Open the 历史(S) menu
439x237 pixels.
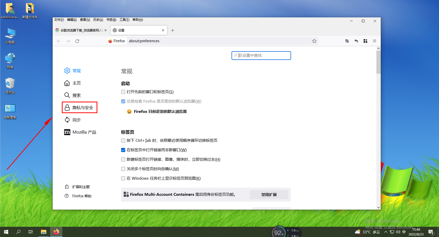(98, 20)
